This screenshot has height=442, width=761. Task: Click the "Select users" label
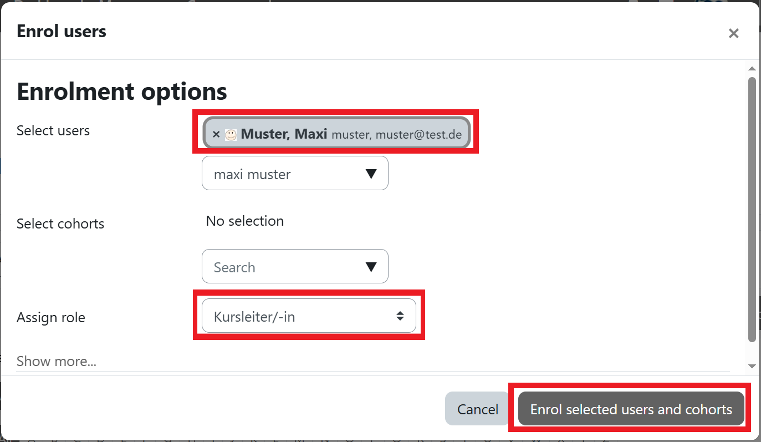tap(53, 131)
